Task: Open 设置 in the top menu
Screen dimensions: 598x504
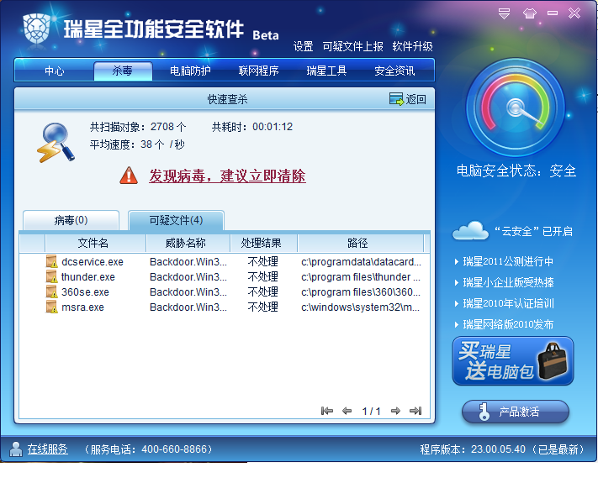Action: pyautogui.click(x=303, y=46)
